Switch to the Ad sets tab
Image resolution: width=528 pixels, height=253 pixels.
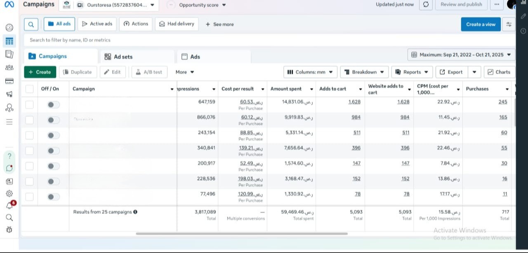click(x=123, y=57)
